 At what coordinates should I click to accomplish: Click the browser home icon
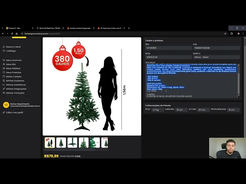coord(17,33)
